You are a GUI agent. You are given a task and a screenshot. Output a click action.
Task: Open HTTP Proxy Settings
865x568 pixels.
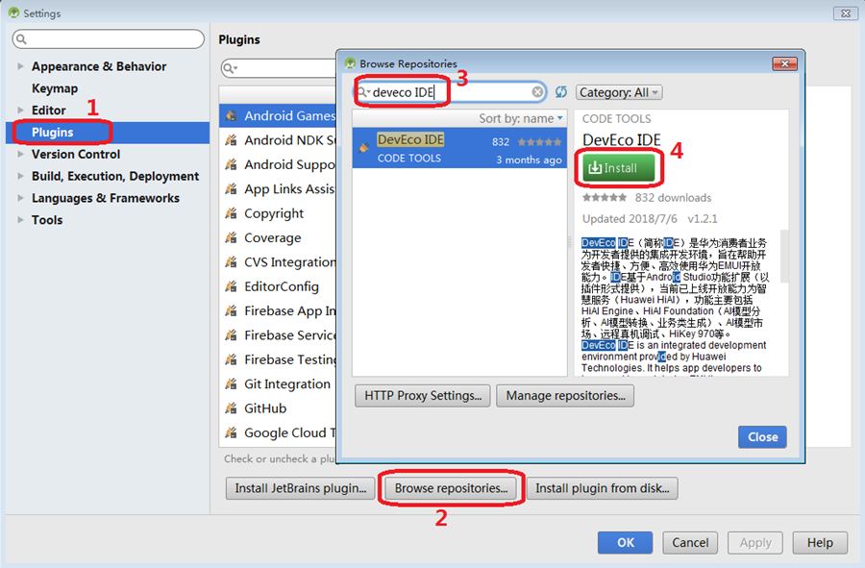[x=423, y=395]
